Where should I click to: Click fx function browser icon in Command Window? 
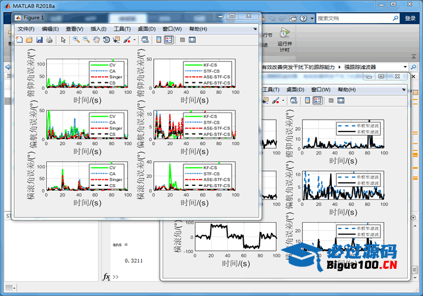pyautogui.click(x=106, y=276)
